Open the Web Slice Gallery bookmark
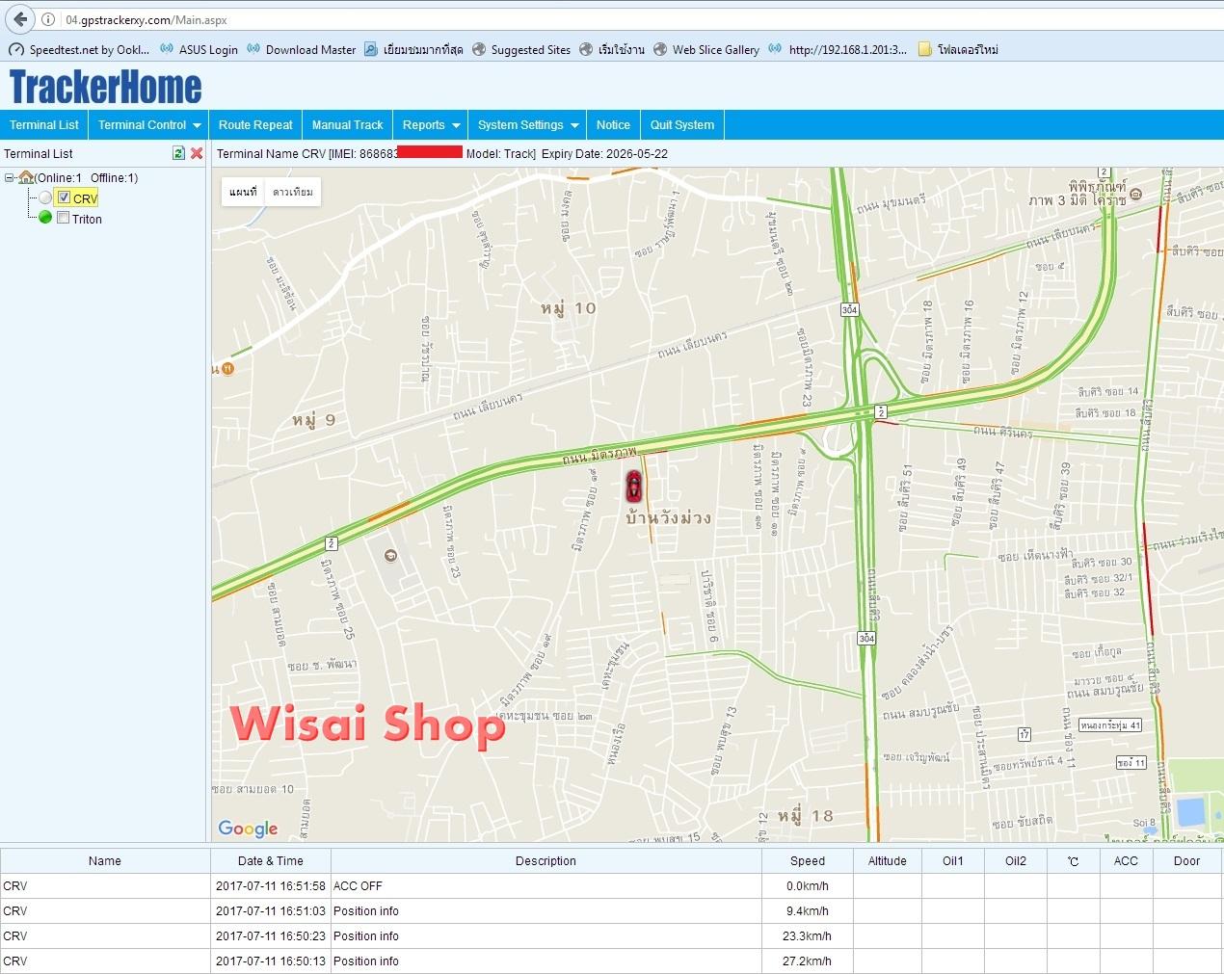This screenshot has width=1224, height=974. pos(705,50)
